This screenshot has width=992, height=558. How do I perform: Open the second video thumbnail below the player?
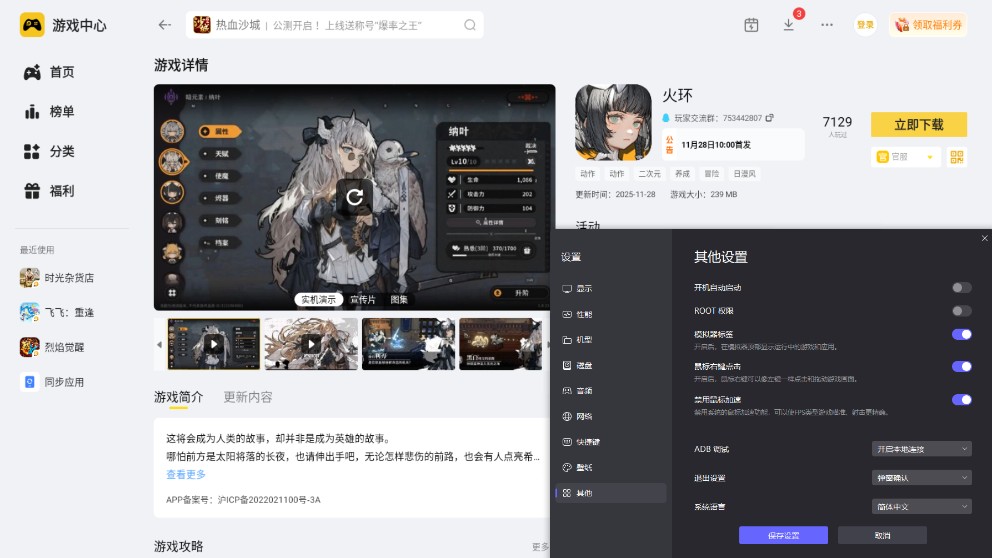(311, 344)
